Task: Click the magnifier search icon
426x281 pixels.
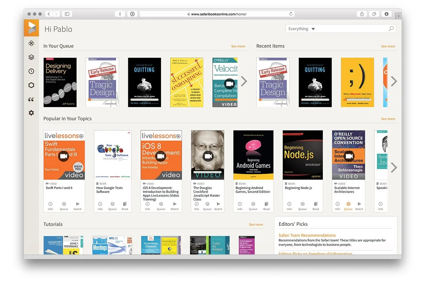Action: click(391, 29)
